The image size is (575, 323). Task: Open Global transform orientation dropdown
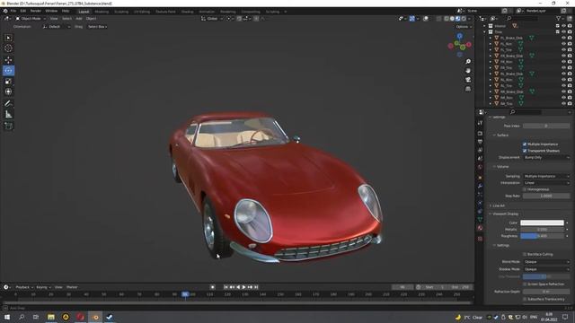coord(212,18)
